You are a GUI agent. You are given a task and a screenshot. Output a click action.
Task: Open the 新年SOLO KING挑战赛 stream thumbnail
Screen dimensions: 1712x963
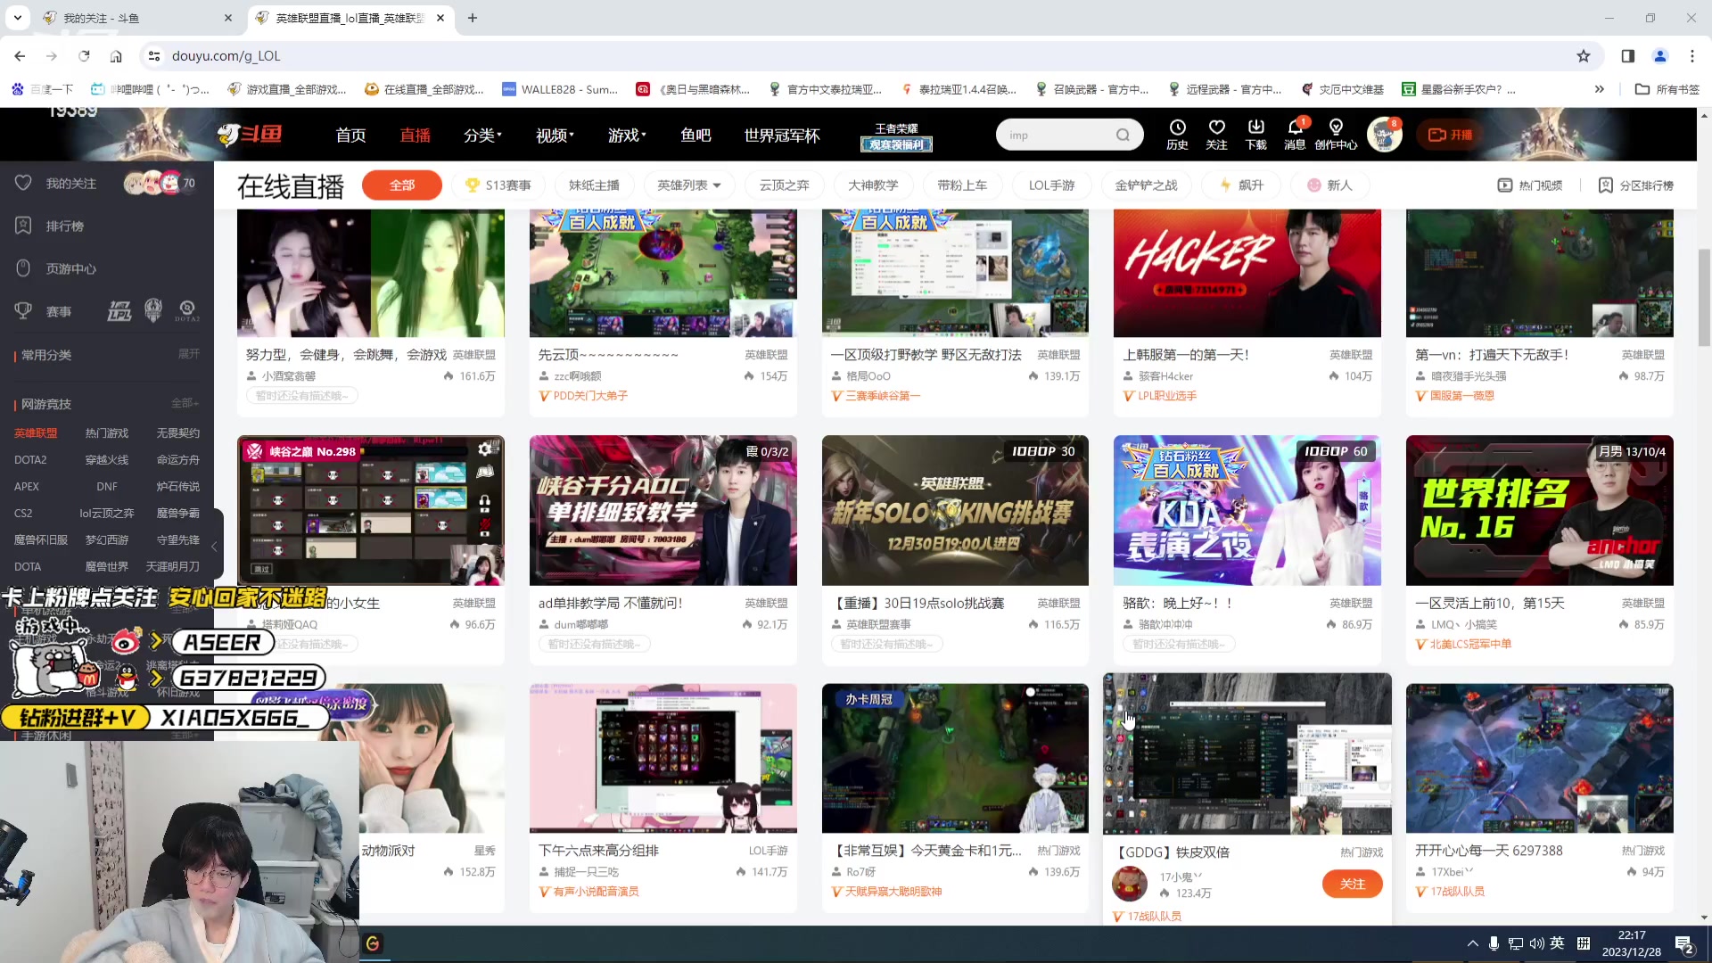click(955, 510)
